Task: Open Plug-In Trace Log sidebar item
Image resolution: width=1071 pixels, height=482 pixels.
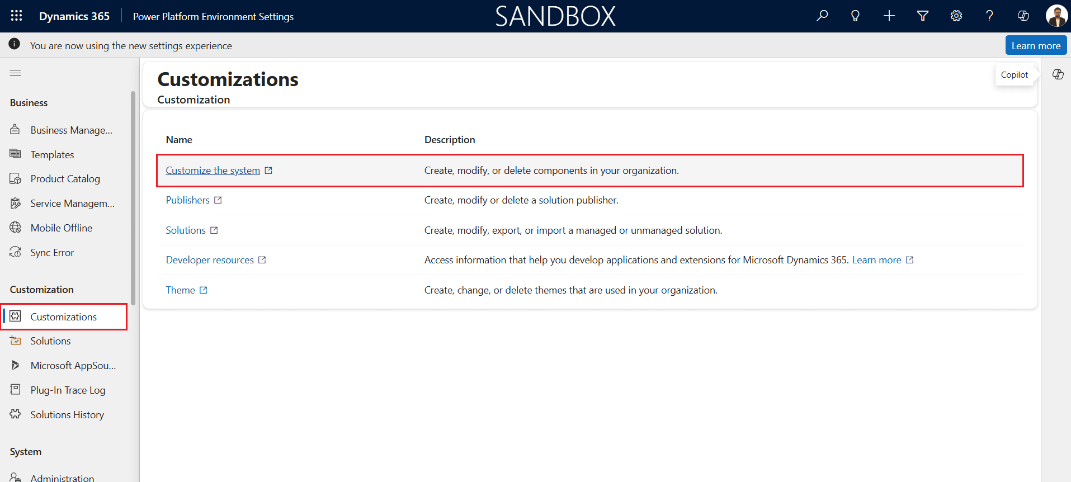Action: pyautogui.click(x=68, y=390)
